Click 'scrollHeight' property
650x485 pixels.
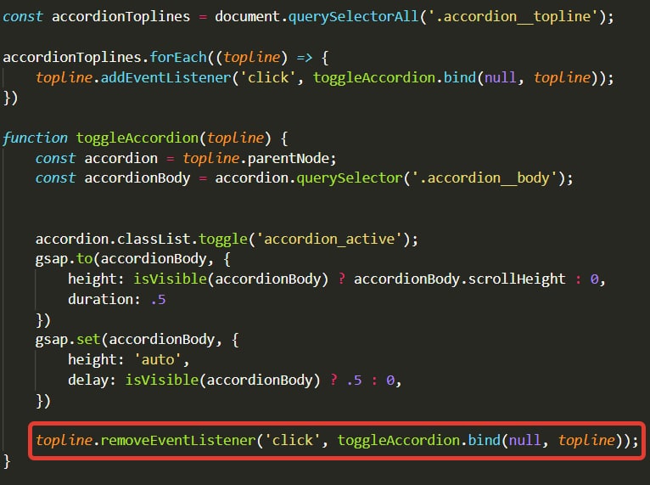517,279
